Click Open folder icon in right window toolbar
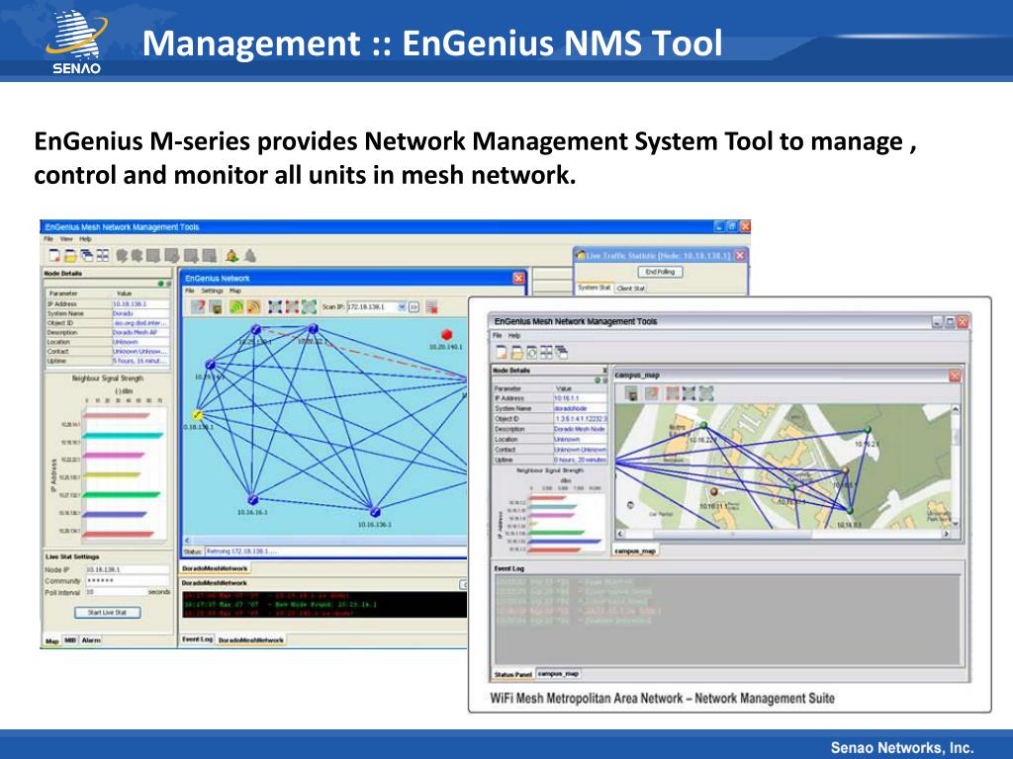The width and height of the screenshot is (1013, 759). (x=516, y=353)
